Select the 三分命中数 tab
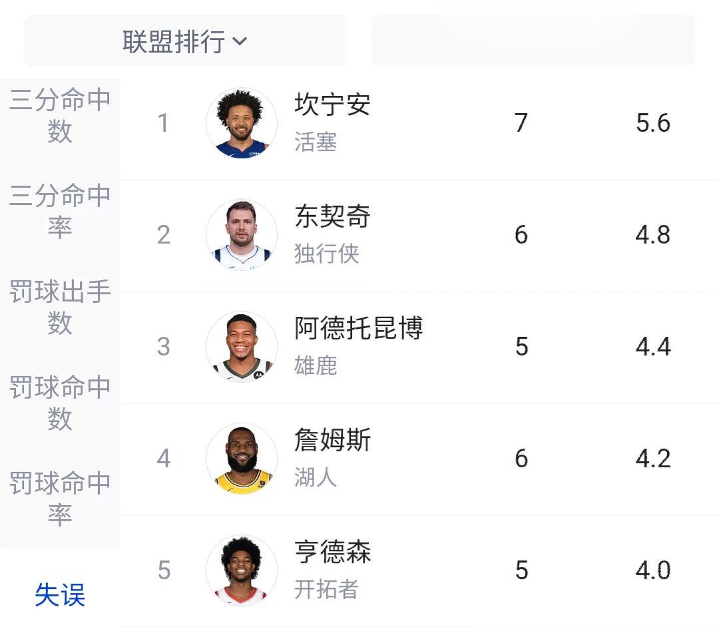Screen dimensions: 719x637 60,116
